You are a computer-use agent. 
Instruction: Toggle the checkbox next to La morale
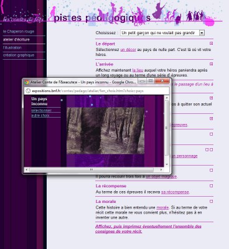click(x=211, y=201)
